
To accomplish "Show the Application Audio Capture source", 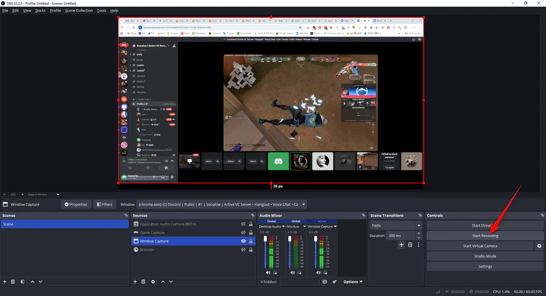I will point(244,224).
